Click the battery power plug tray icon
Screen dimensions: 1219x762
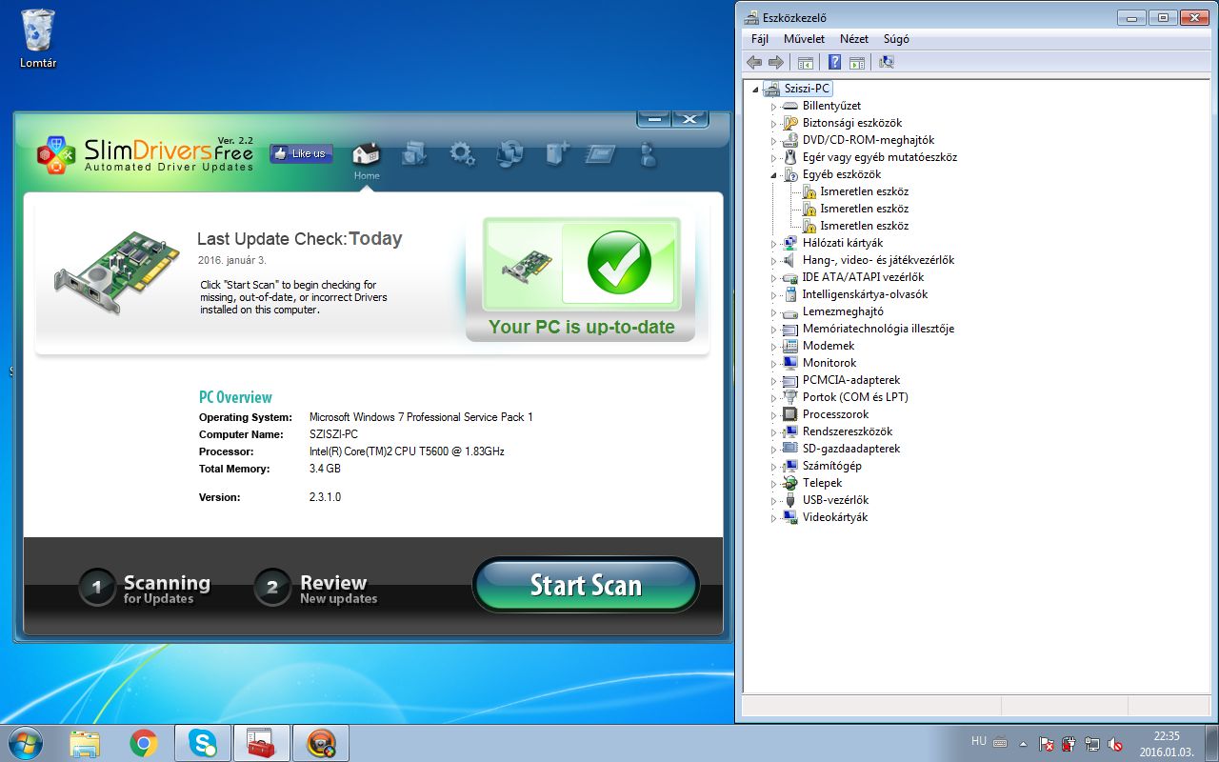pyautogui.click(x=1069, y=744)
